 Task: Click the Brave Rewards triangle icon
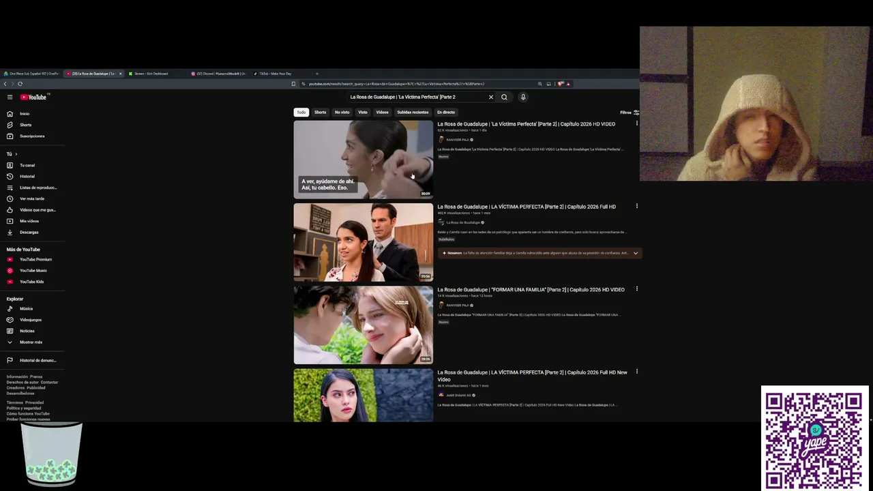pos(567,84)
